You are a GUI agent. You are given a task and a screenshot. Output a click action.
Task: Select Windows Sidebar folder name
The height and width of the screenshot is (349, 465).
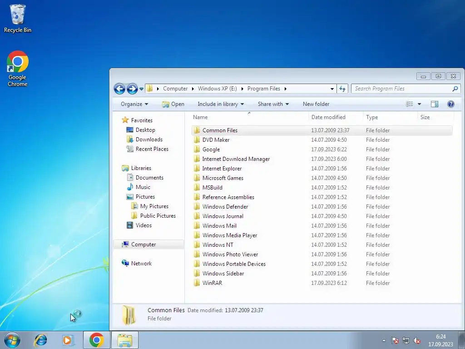[x=223, y=273]
